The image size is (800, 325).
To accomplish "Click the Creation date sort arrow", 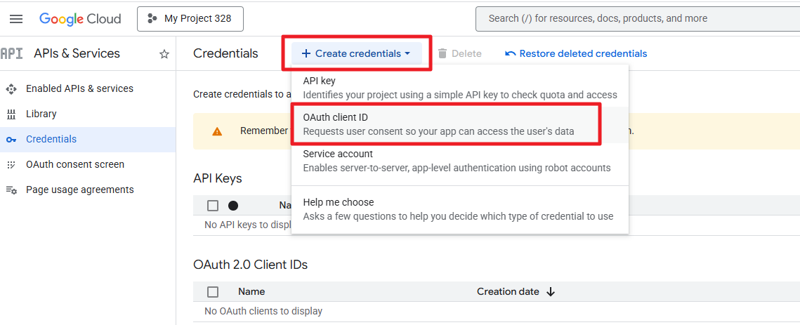I will [551, 292].
